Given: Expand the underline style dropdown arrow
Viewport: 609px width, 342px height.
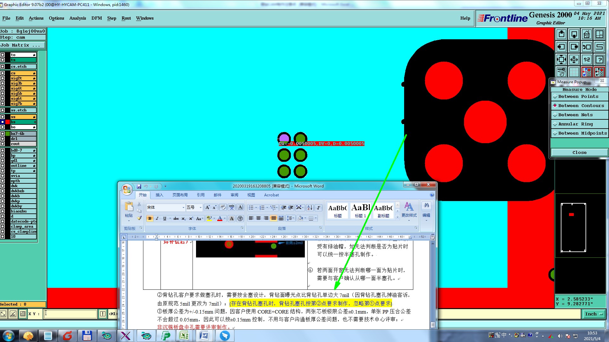Looking at the screenshot, I should point(170,218).
